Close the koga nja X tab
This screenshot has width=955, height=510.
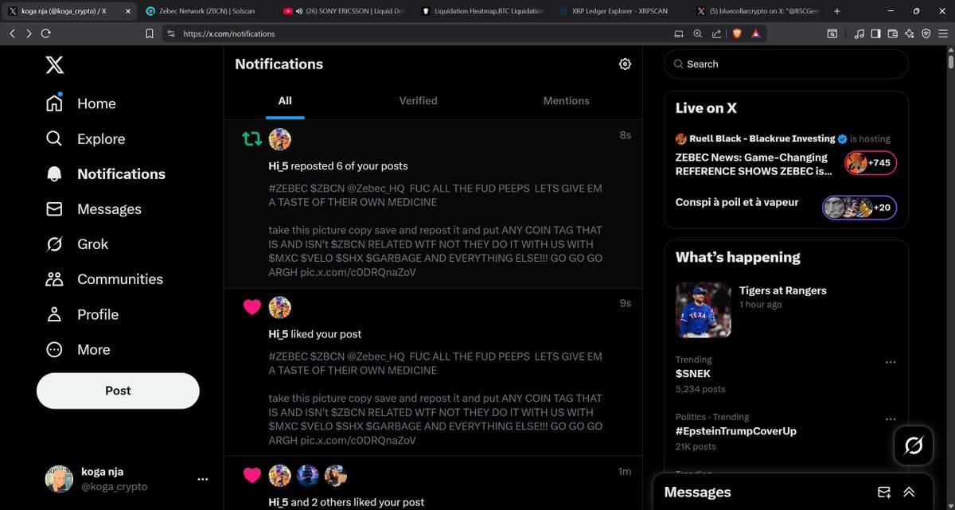coord(128,11)
